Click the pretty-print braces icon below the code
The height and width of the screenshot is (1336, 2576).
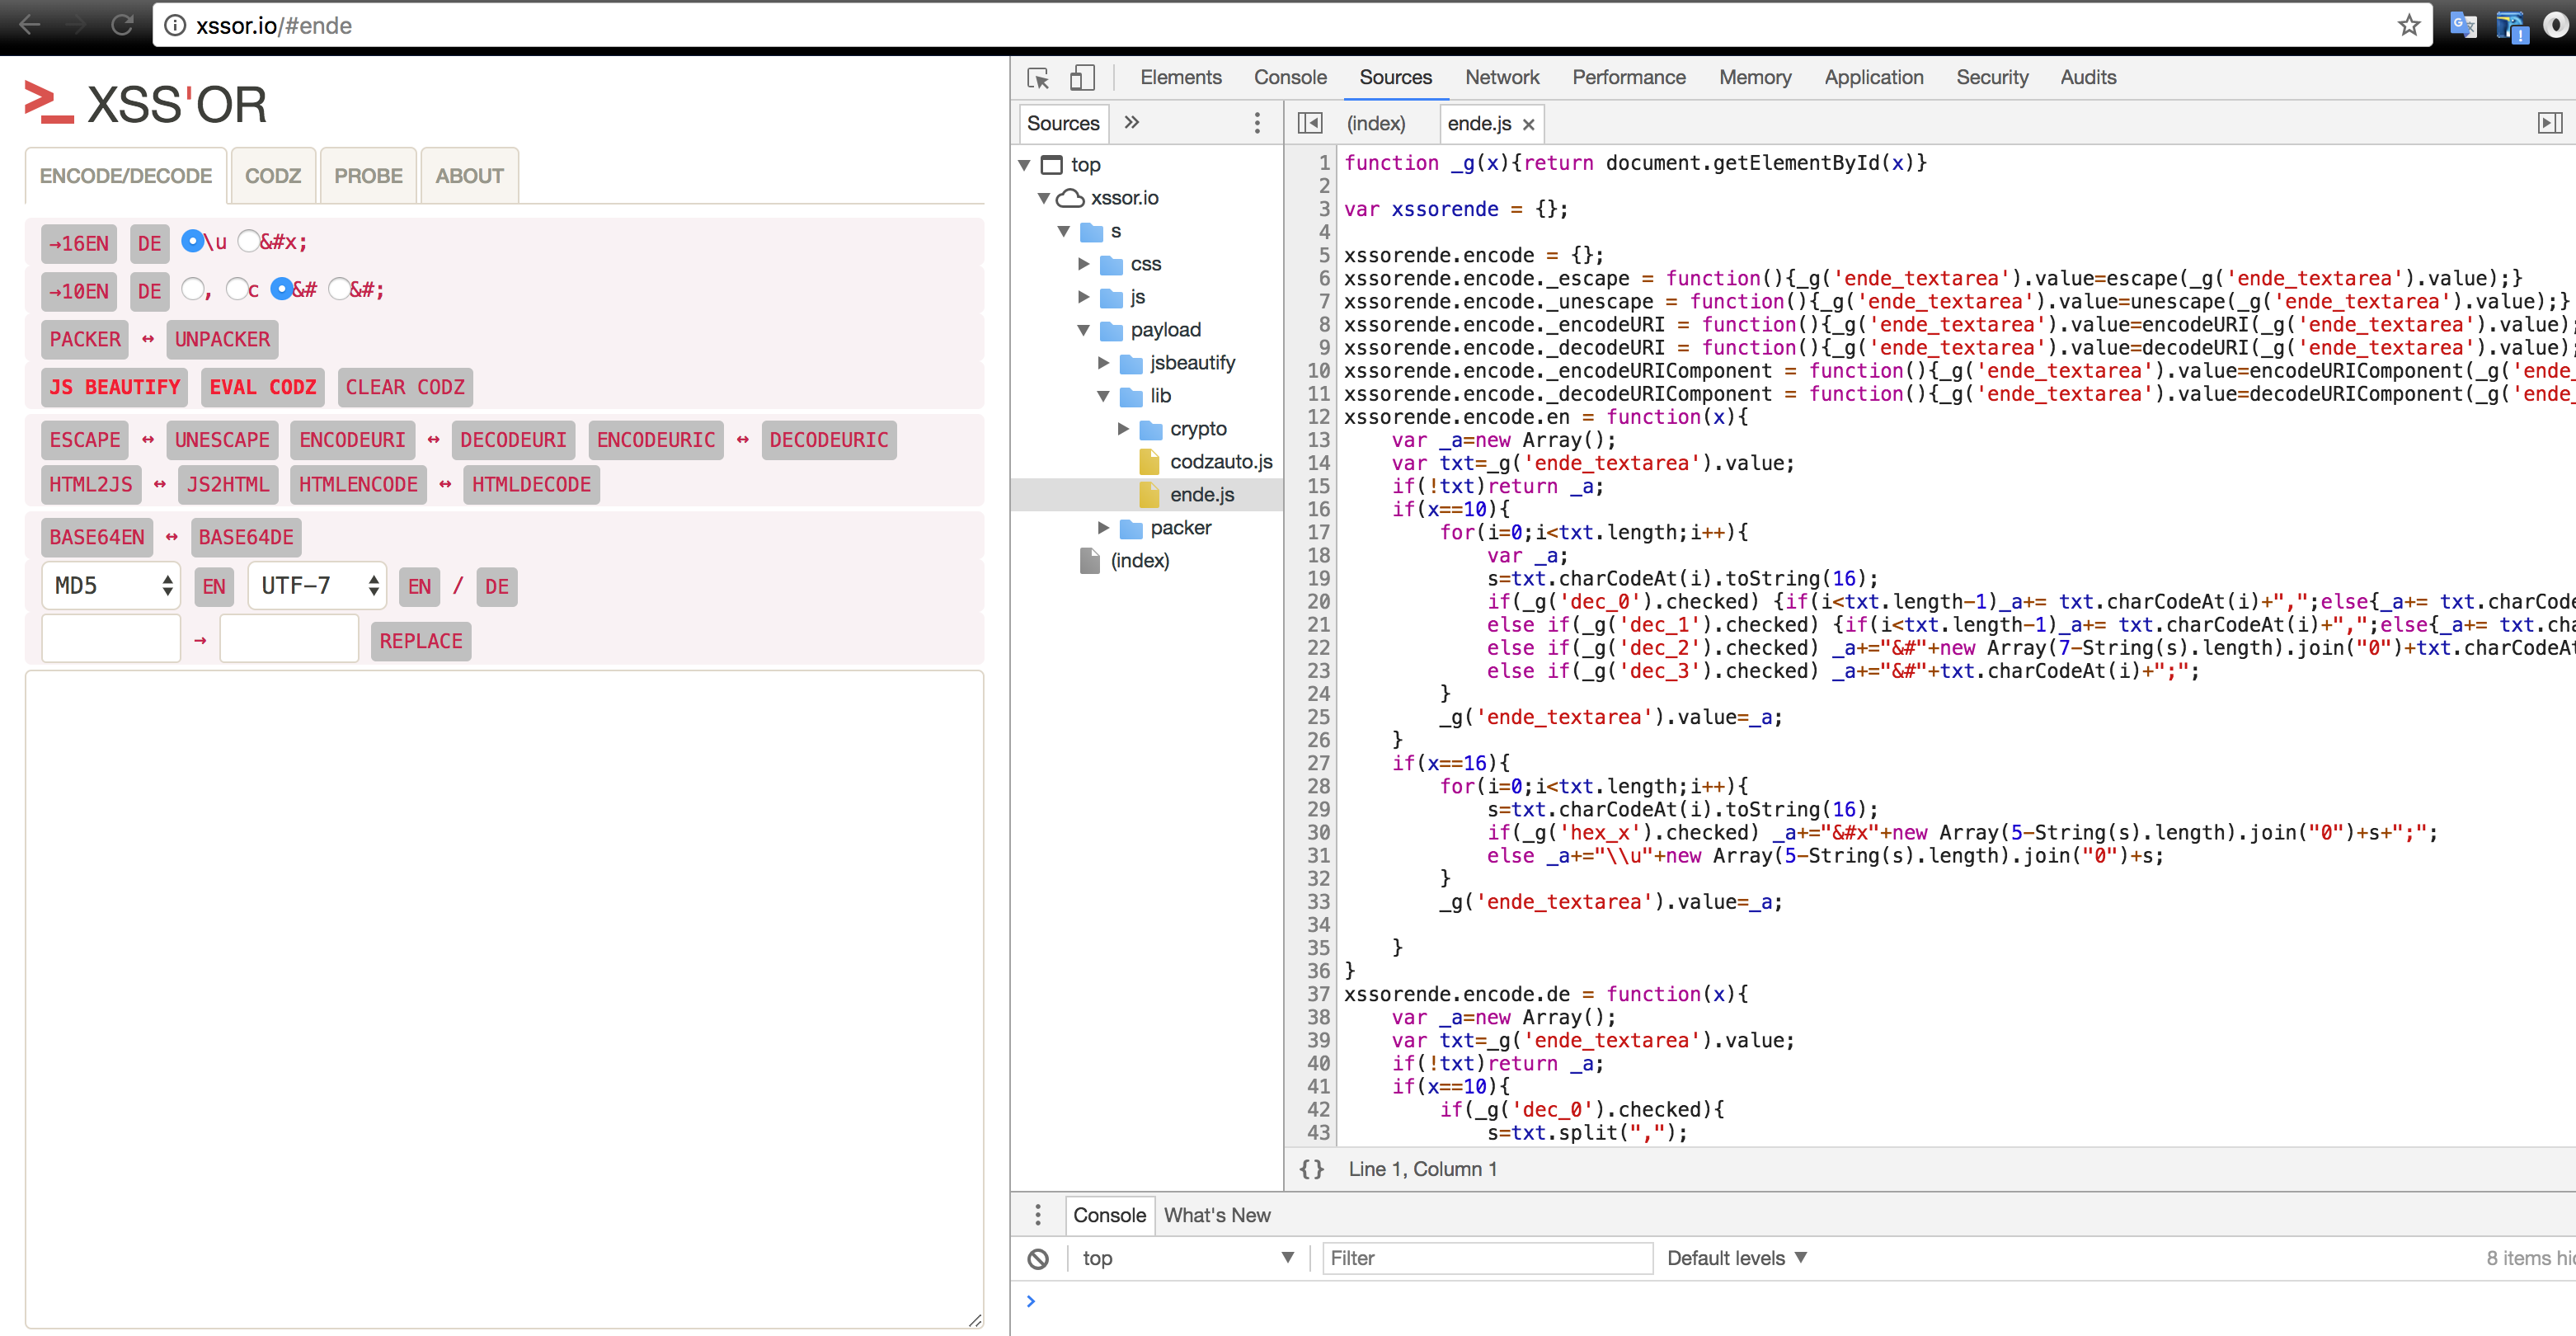[x=1311, y=1168]
